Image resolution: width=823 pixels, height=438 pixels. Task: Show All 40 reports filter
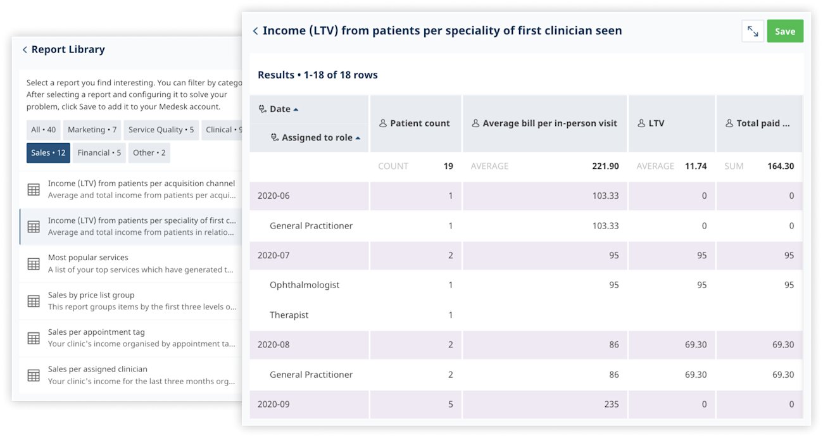pos(43,130)
